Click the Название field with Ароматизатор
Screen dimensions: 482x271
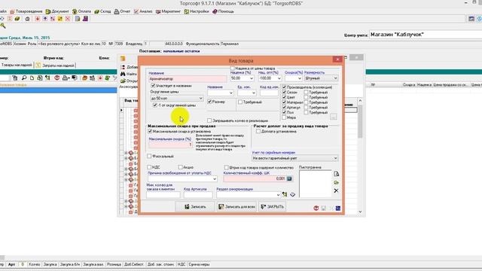(x=188, y=79)
